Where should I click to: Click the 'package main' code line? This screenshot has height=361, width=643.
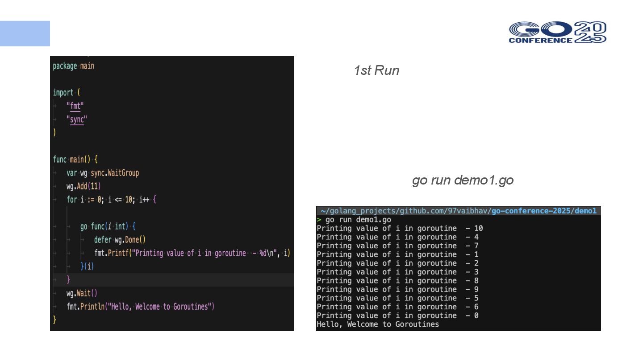(74, 66)
